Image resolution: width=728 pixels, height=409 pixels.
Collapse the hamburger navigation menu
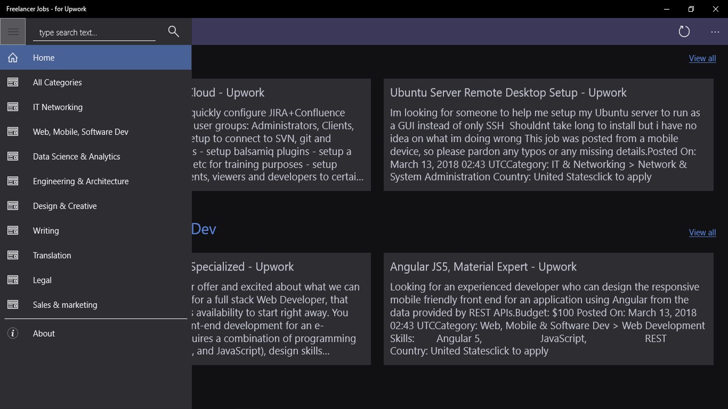tap(13, 32)
